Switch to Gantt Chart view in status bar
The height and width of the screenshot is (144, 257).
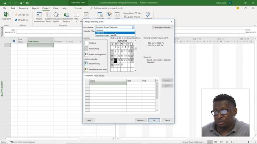coord(210,142)
